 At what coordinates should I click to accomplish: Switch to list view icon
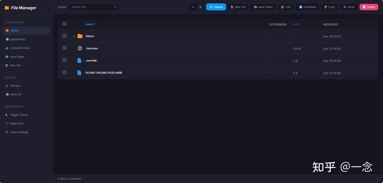[200, 7]
